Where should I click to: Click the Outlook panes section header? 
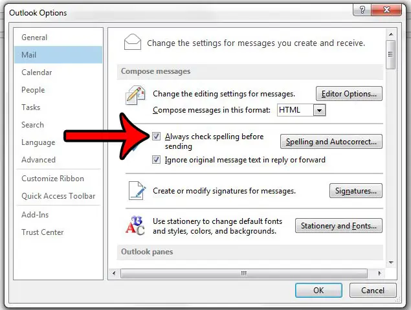tap(250, 252)
